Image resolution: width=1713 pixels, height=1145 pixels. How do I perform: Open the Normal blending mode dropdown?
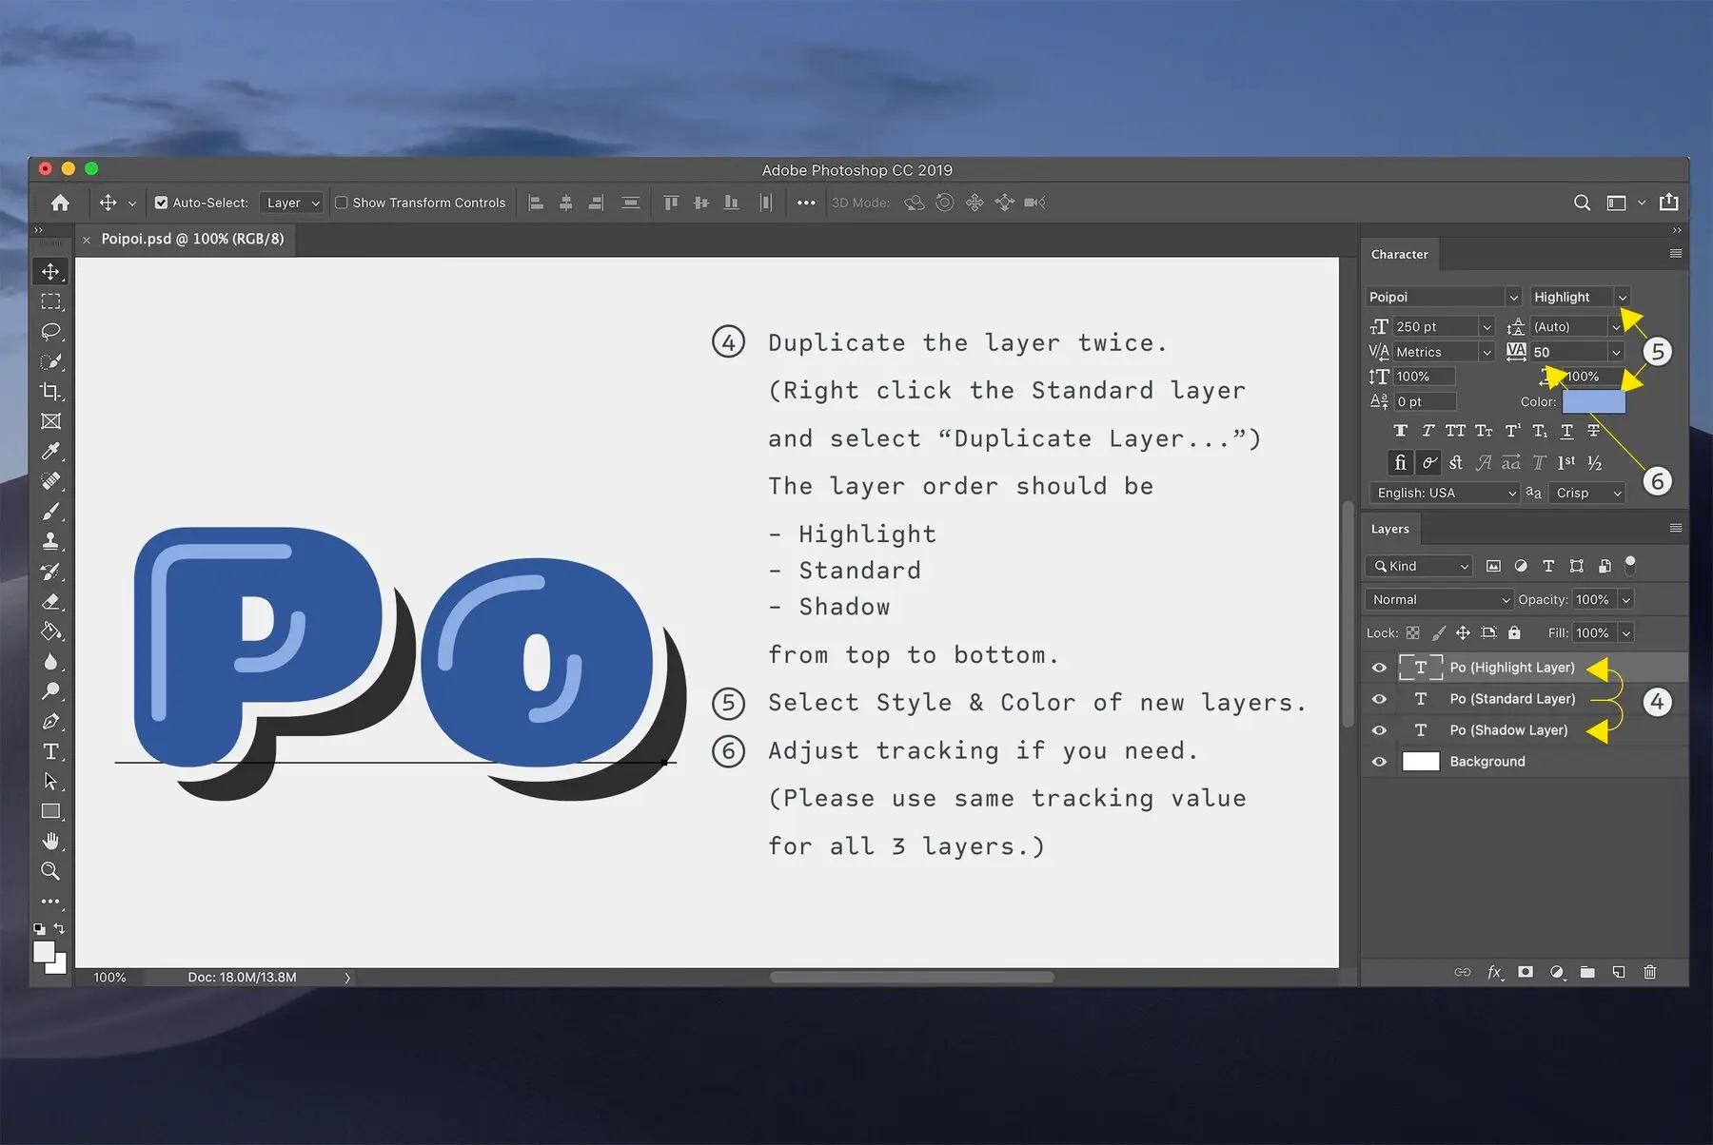click(1437, 599)
